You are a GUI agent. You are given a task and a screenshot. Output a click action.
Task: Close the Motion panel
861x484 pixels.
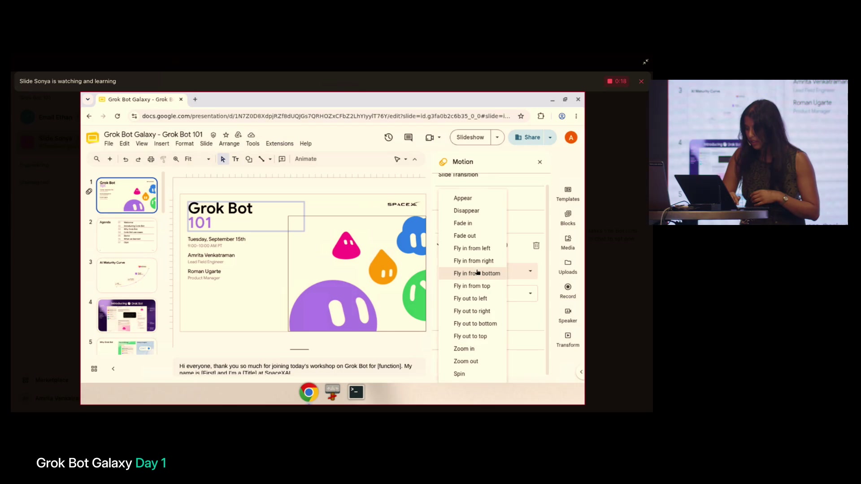(x=540, y=162)
